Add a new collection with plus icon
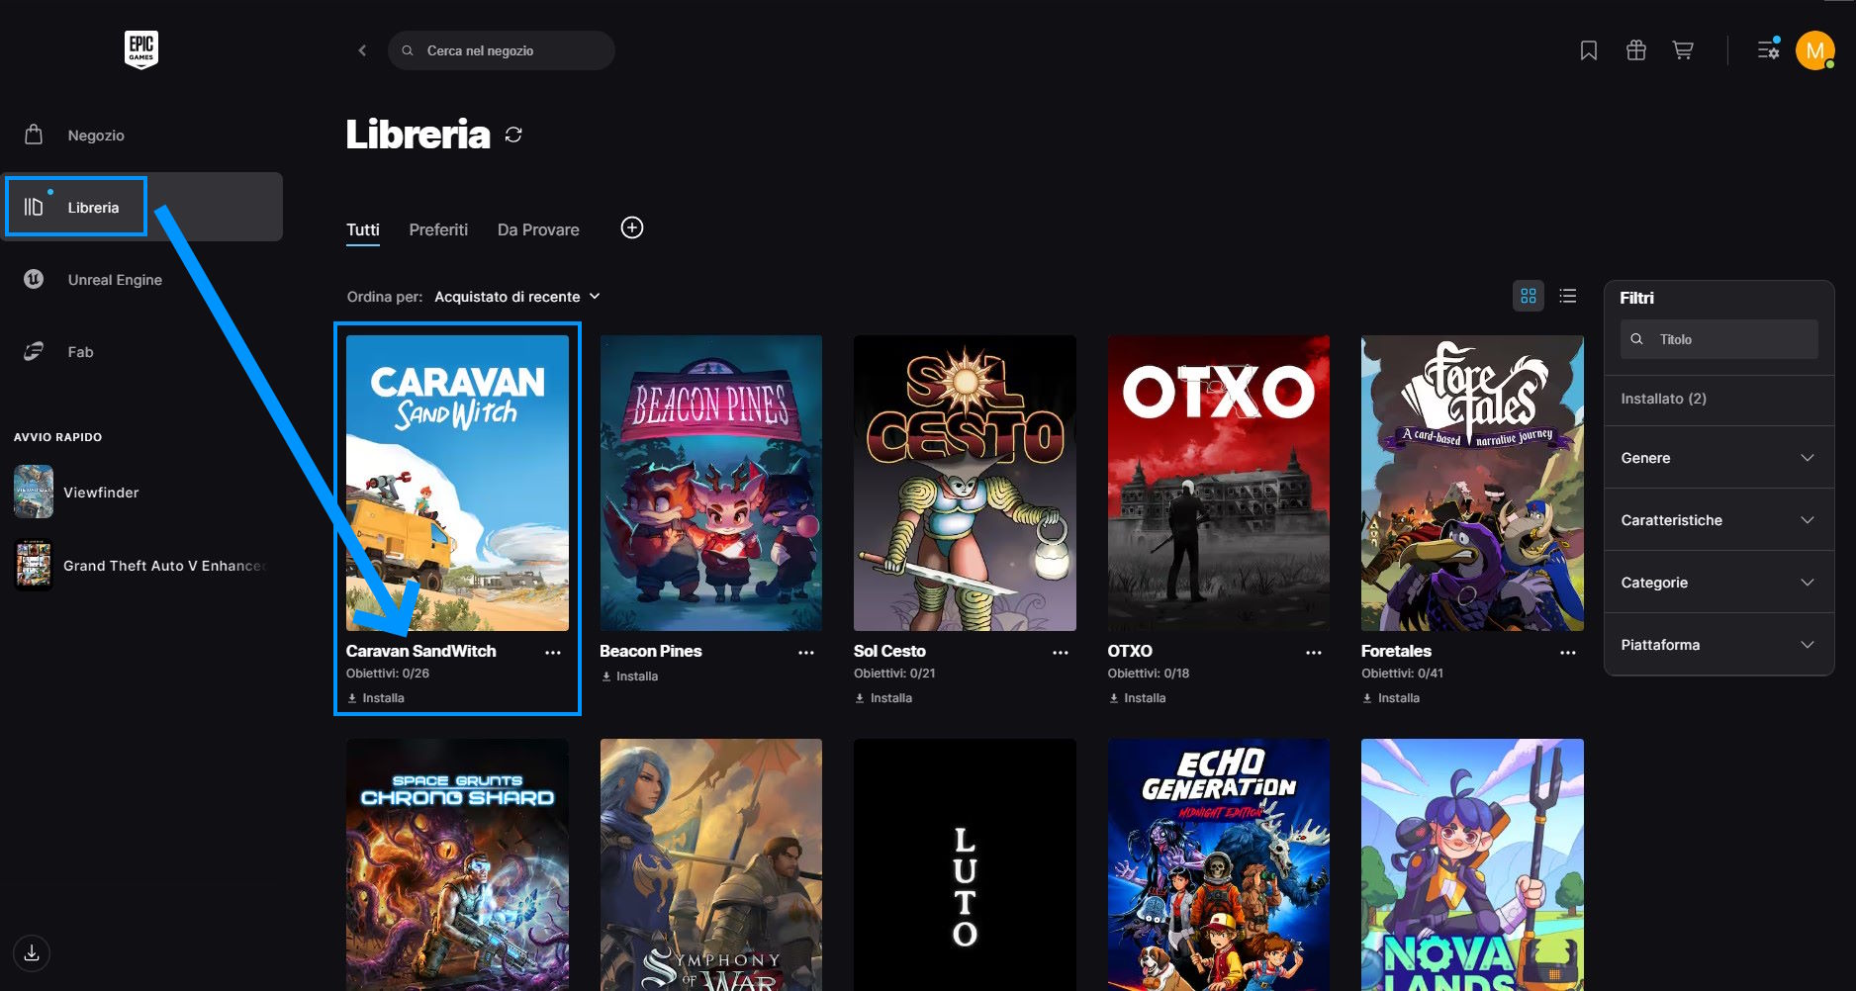 click(x=632, y=228)
